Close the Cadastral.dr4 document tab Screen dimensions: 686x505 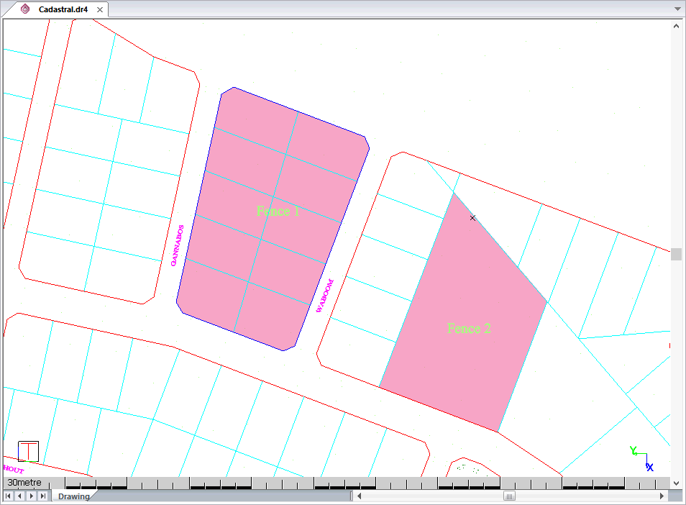coord(99,9)
